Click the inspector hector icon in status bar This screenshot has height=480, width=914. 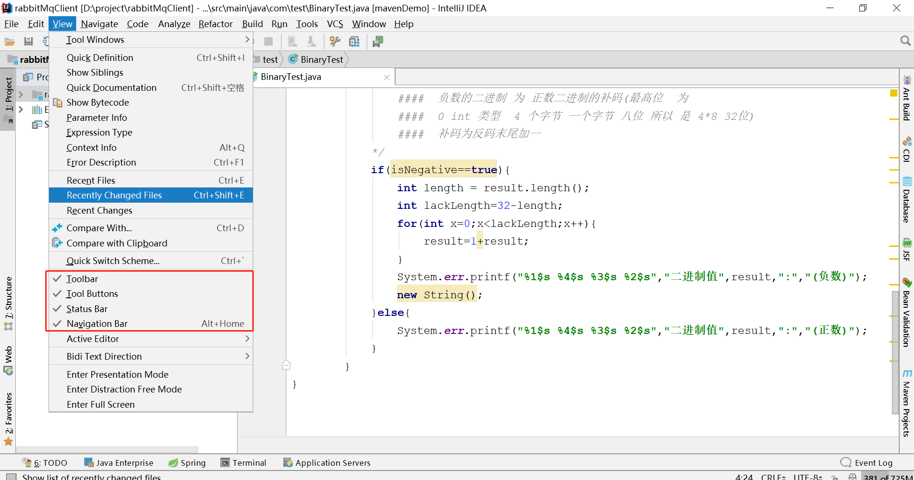[852, 477]
